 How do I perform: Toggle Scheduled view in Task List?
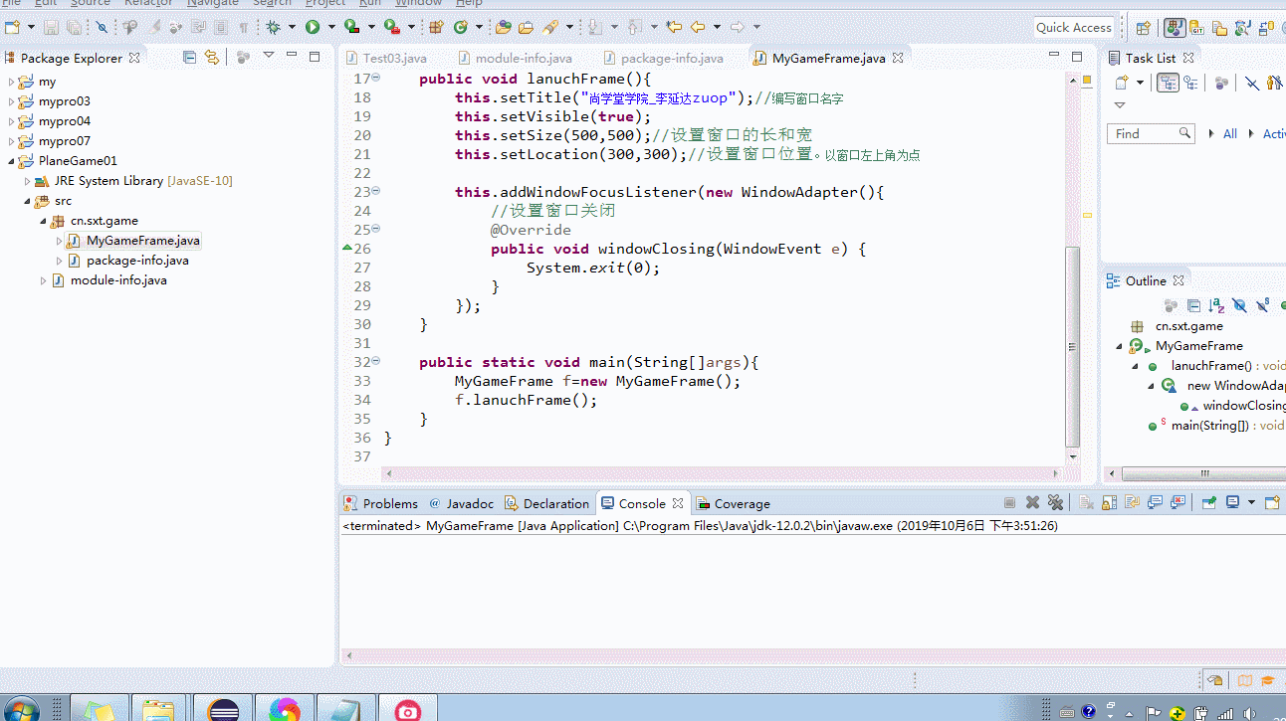1192,84
